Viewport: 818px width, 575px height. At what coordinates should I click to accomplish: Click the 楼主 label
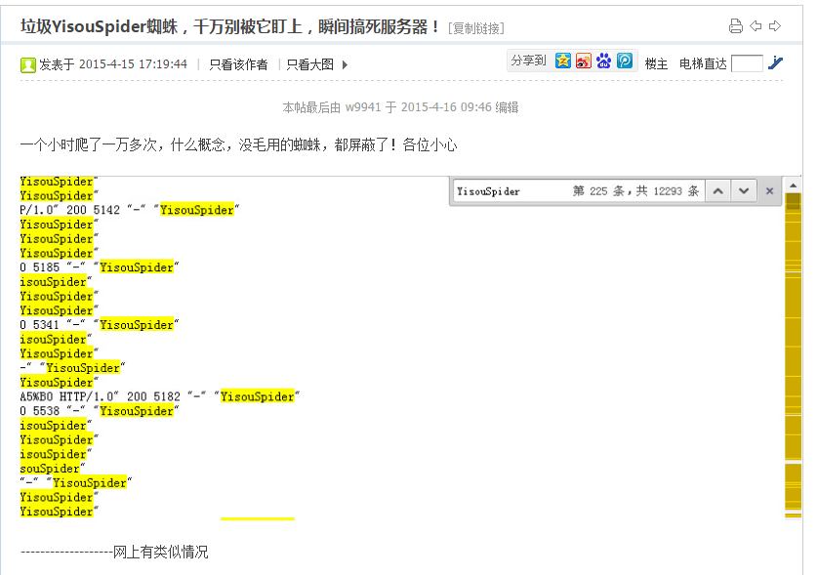point(656,63)
